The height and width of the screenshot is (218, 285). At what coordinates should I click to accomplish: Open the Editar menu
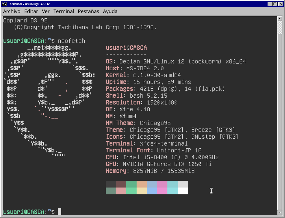click(31, 11)
